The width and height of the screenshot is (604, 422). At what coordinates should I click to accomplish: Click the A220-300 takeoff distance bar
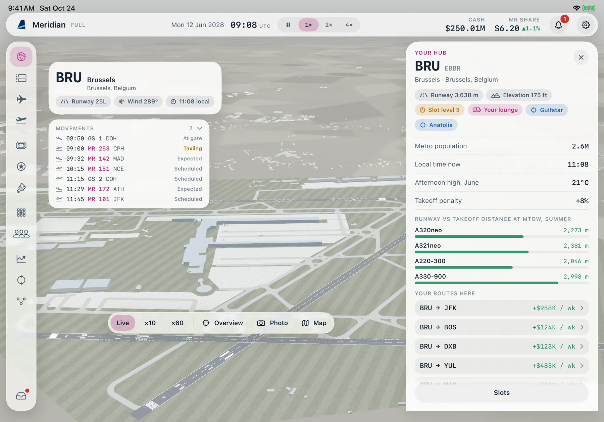[502, 268]
